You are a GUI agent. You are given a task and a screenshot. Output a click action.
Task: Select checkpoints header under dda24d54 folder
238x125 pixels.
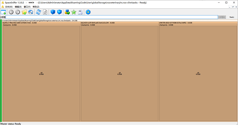(x=120, y=25)
